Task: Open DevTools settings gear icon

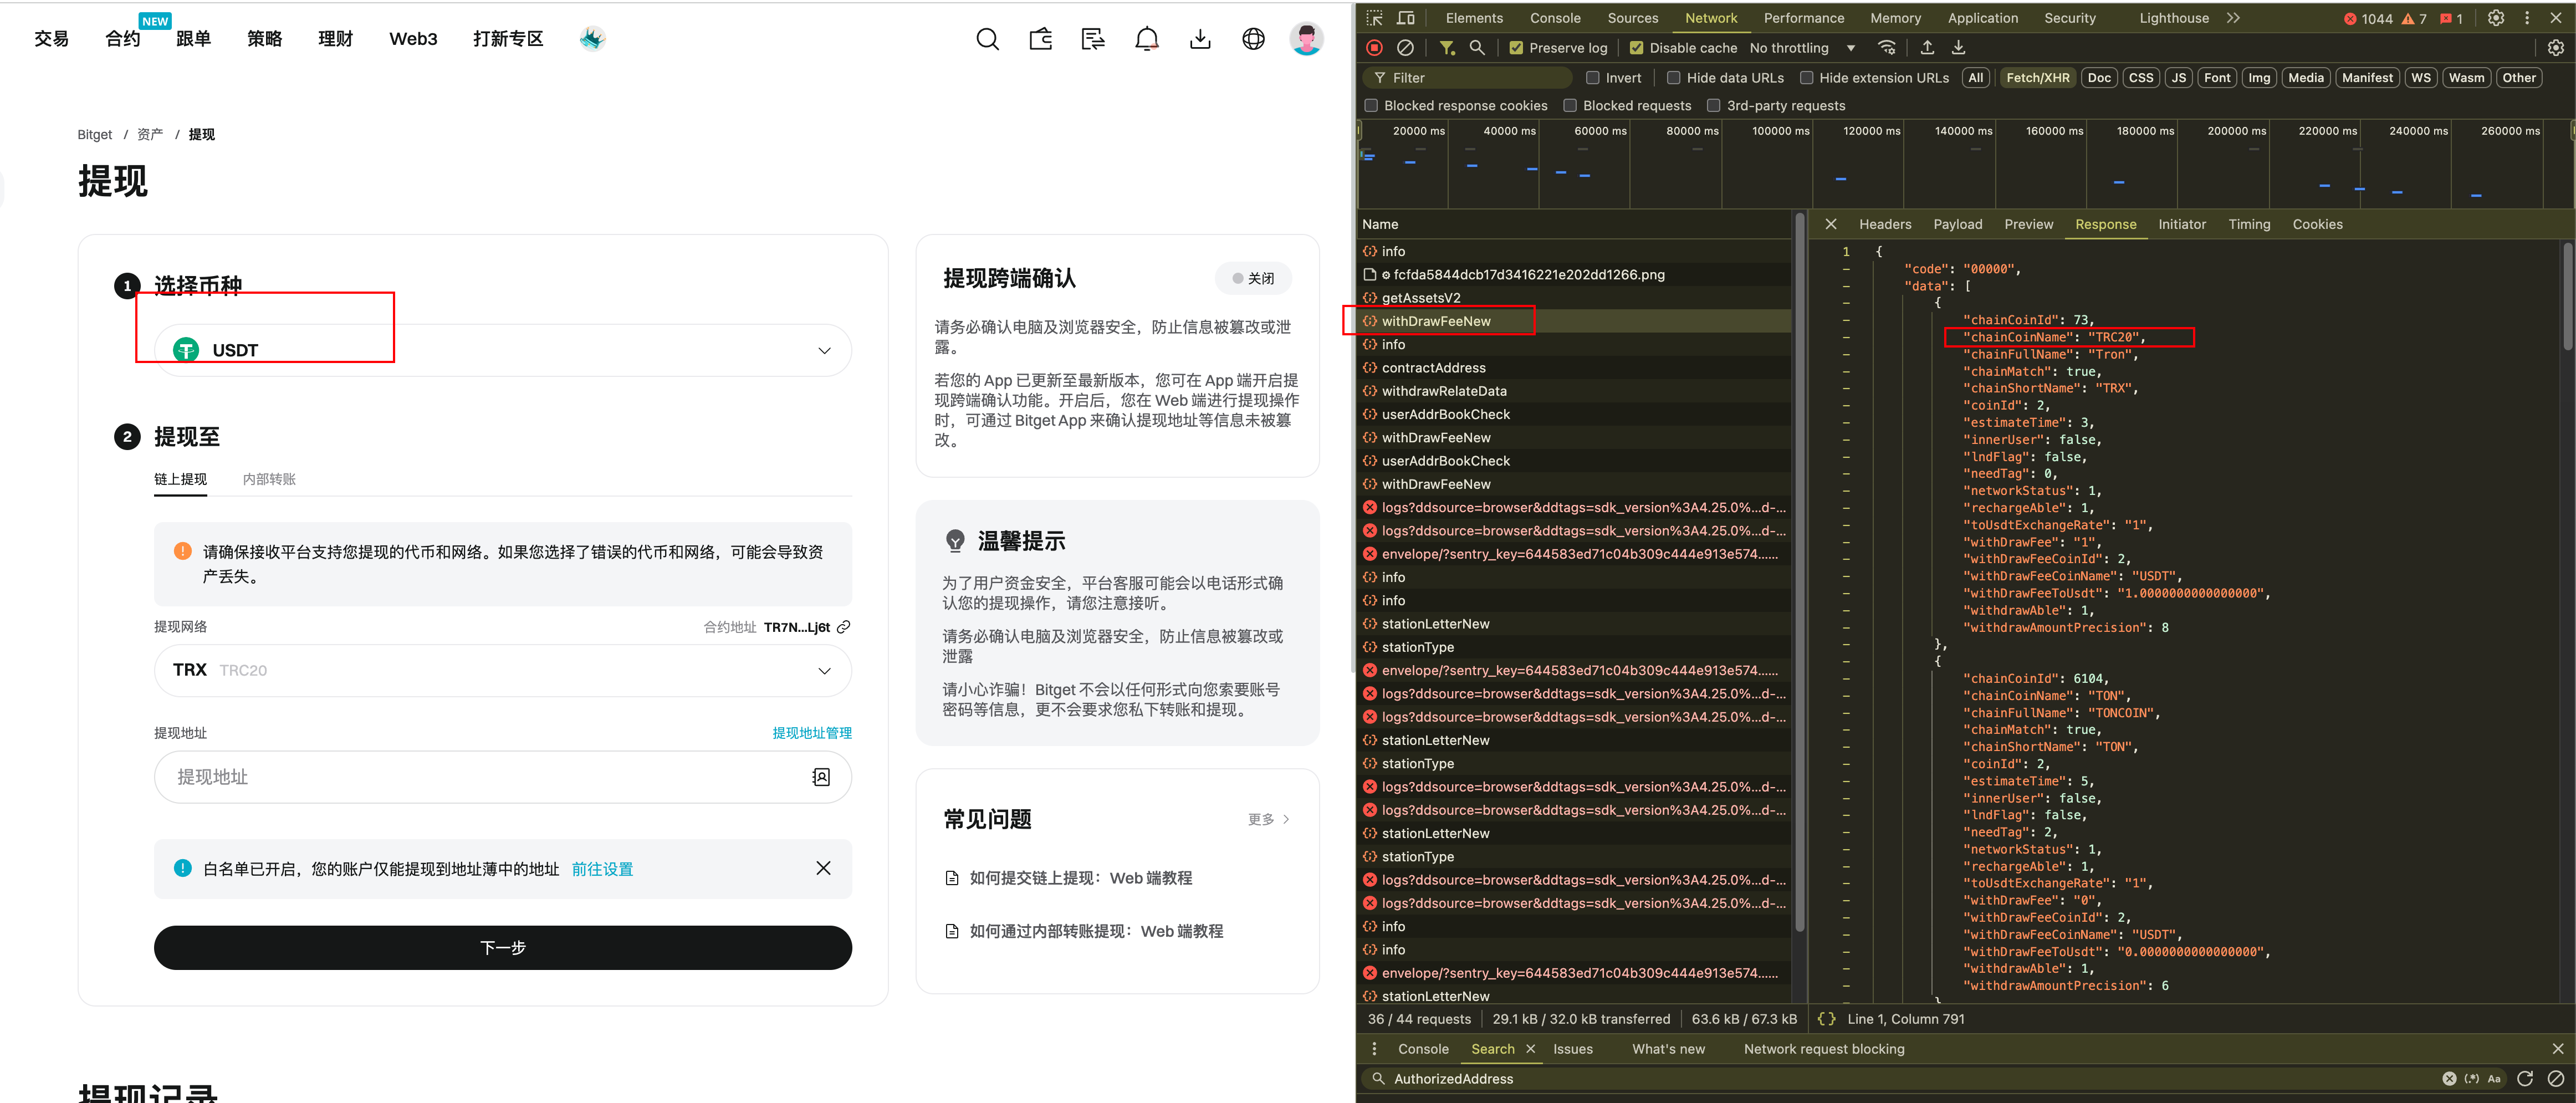Action: (x=2495, y=18)
